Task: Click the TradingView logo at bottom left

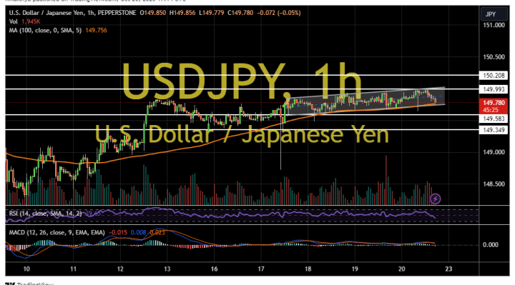Action: pos(29,284)
